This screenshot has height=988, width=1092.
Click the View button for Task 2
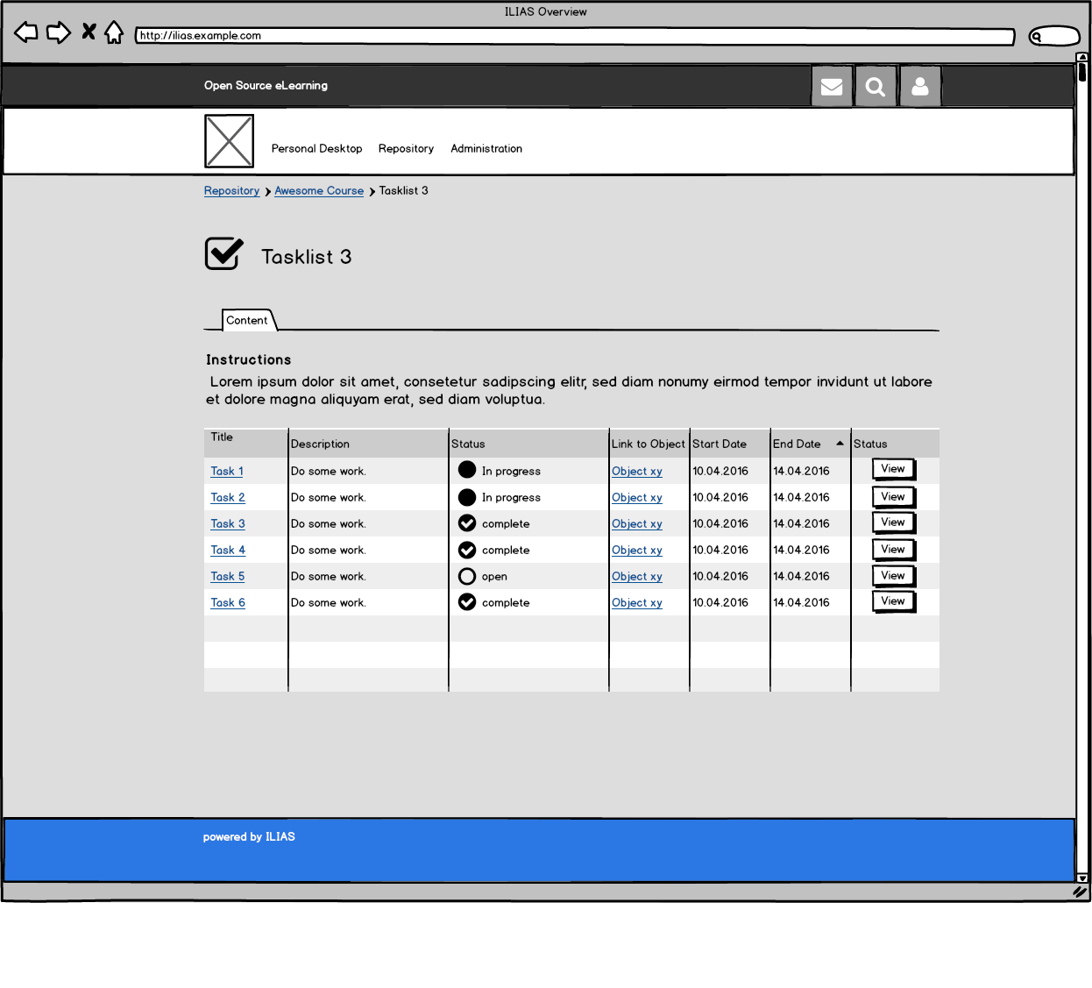click(893, 497)
